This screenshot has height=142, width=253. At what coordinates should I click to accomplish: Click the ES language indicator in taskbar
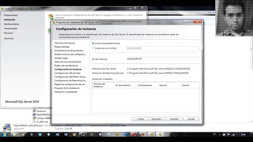pos(214,134)
